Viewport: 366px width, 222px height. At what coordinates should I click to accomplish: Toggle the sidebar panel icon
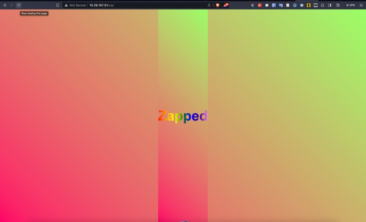tap(330, 5)
